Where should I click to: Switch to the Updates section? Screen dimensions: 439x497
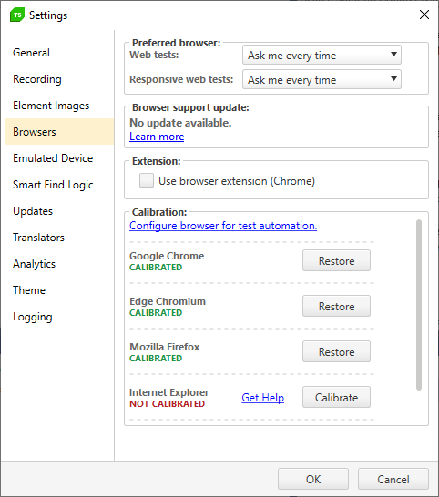coord(59,211)
